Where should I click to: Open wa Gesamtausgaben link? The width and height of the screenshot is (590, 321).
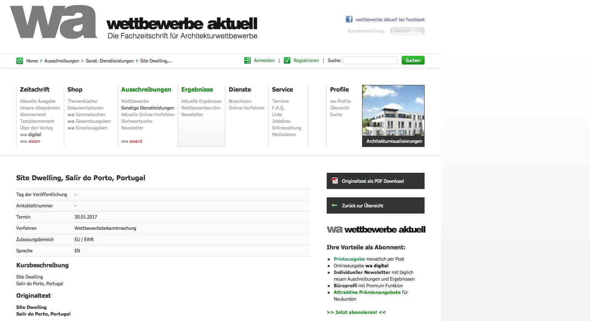[89, 121]
